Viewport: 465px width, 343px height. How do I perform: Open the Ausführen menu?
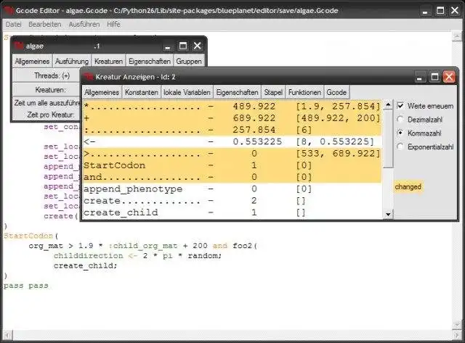[x=84, y=24]
